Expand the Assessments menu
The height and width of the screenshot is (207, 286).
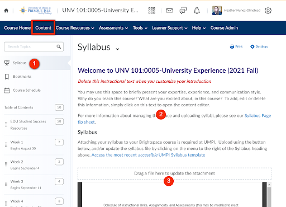[113, 28]
